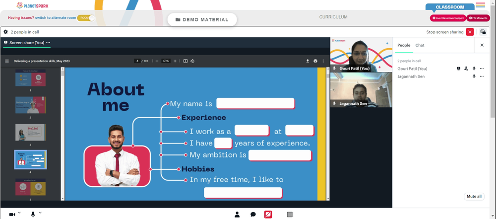
Task: Click the Mute all button
Action: click(474, 197)
